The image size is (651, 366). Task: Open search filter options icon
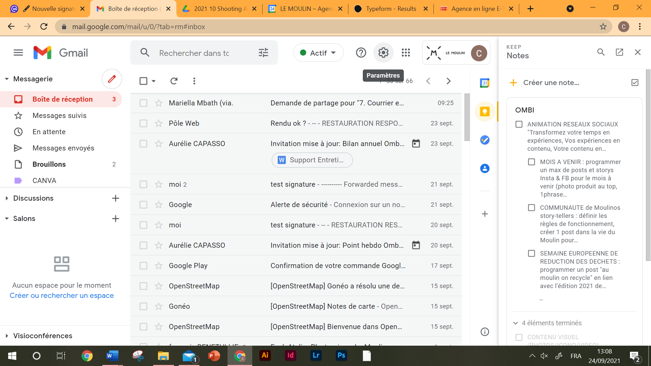pos(263,53)
